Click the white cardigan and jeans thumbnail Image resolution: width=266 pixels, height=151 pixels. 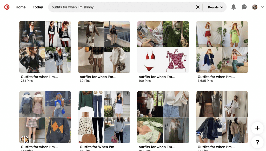tap(176, 104)
